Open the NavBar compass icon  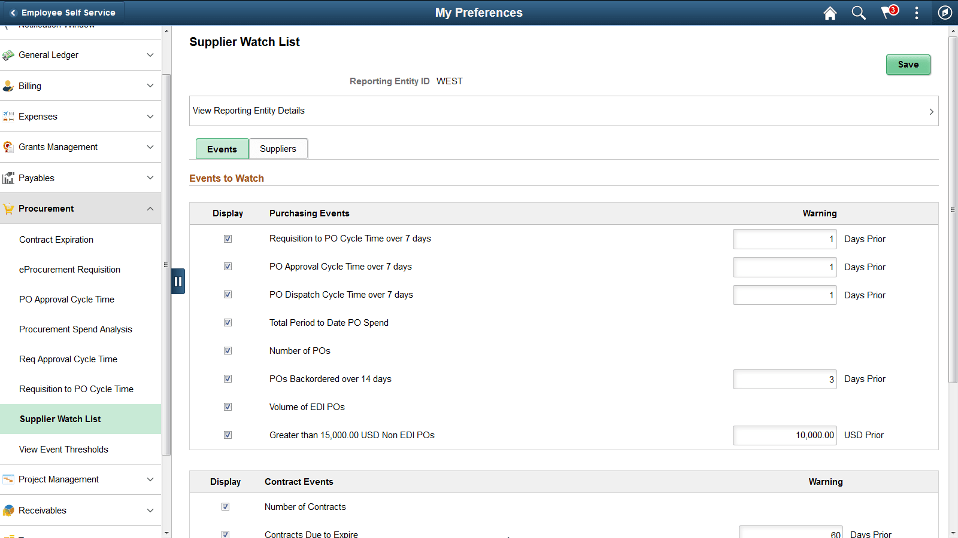(945, 13)
